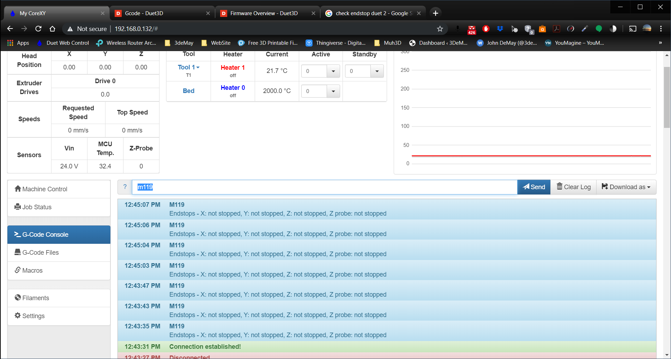Open the Chrome three-dot menu
The height and width of the screenshot is (359, 671).
661,29
